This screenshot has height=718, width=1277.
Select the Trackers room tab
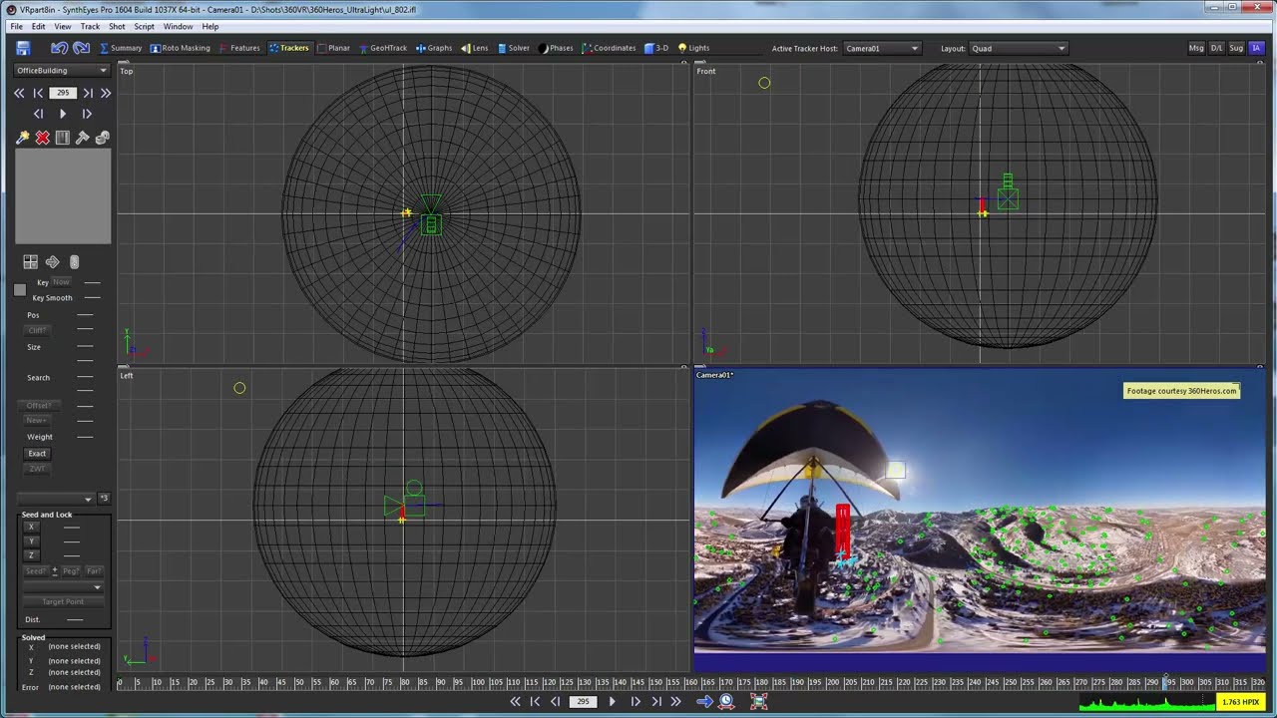289,48
